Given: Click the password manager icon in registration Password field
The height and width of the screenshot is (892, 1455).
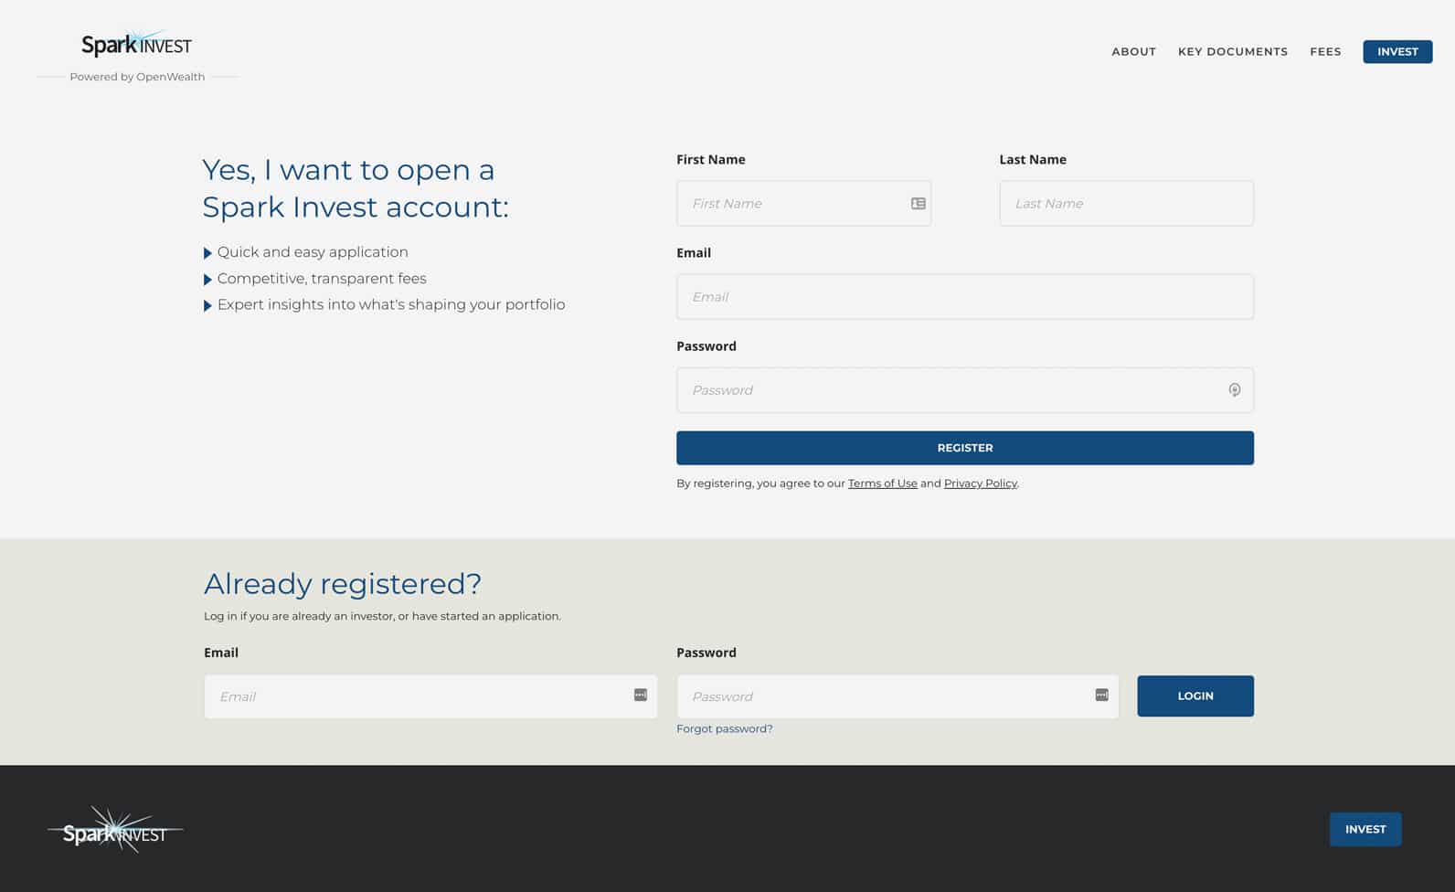Looking at the screenshot, I should pos(1234,390).
